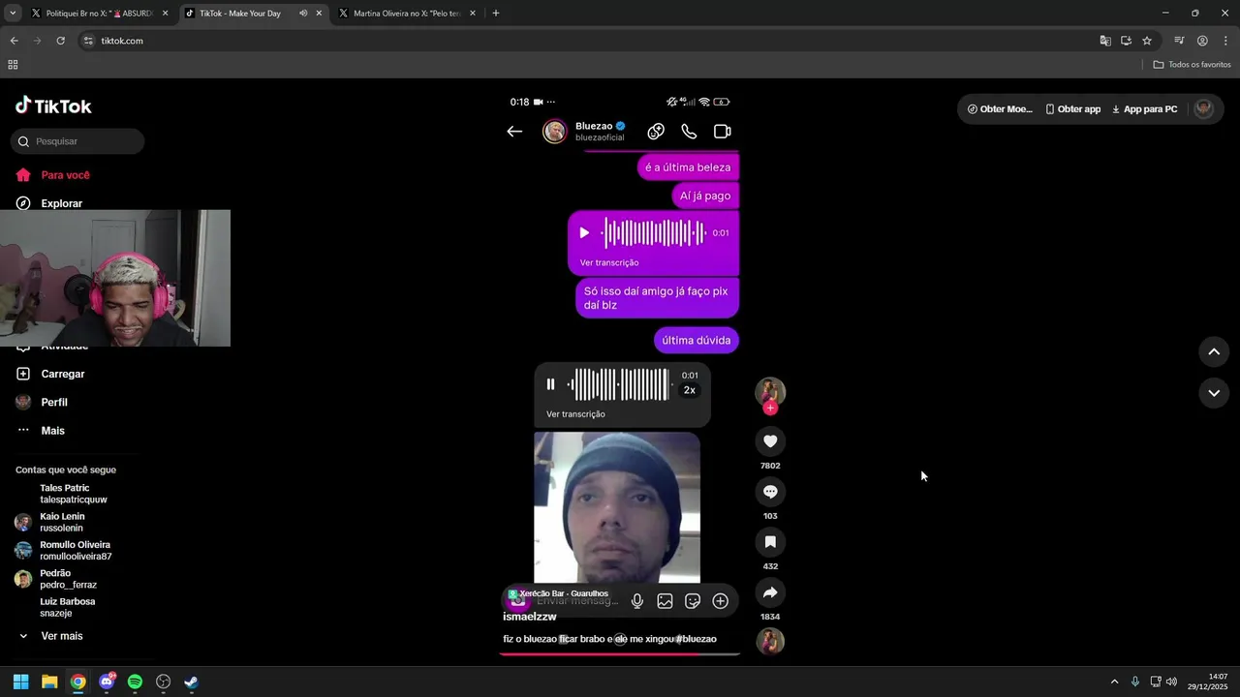The width and height of the screenshot is (1240, 697).
Task: Click the Obter Moedas button
Action: pyautogui.click(x=1000, y=109)
